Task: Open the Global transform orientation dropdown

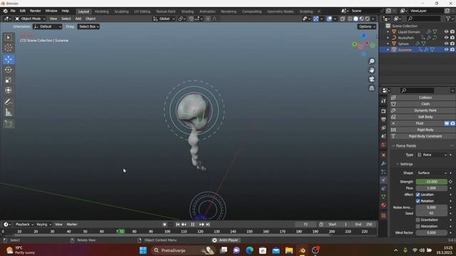Action: 164,18
